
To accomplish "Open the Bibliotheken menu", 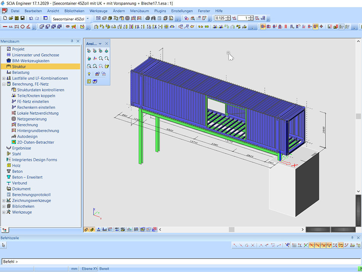I will 74,11.
